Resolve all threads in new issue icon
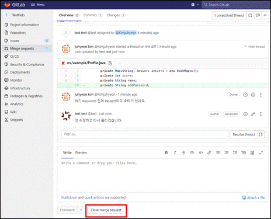This screenshot has height=219, width=271. coord(250,15)
